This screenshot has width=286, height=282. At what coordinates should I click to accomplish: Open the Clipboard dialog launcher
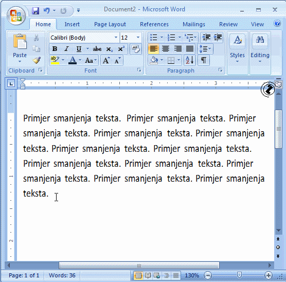(40, 70)
